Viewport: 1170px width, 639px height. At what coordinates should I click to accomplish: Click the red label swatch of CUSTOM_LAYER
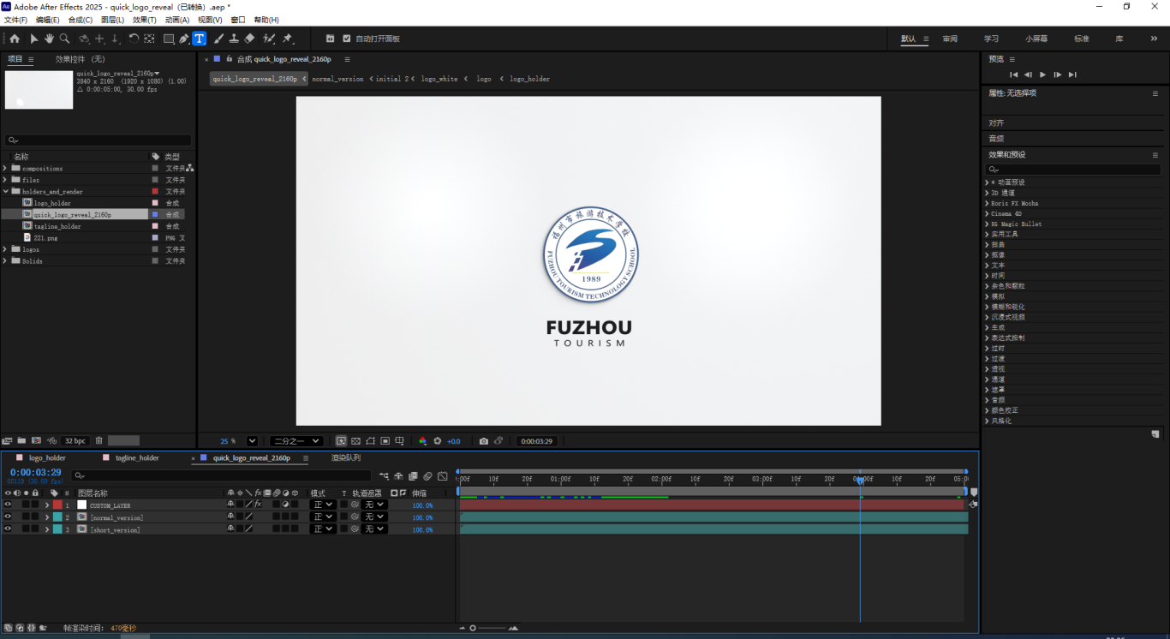pyautogui.click(x=57, y=505)
